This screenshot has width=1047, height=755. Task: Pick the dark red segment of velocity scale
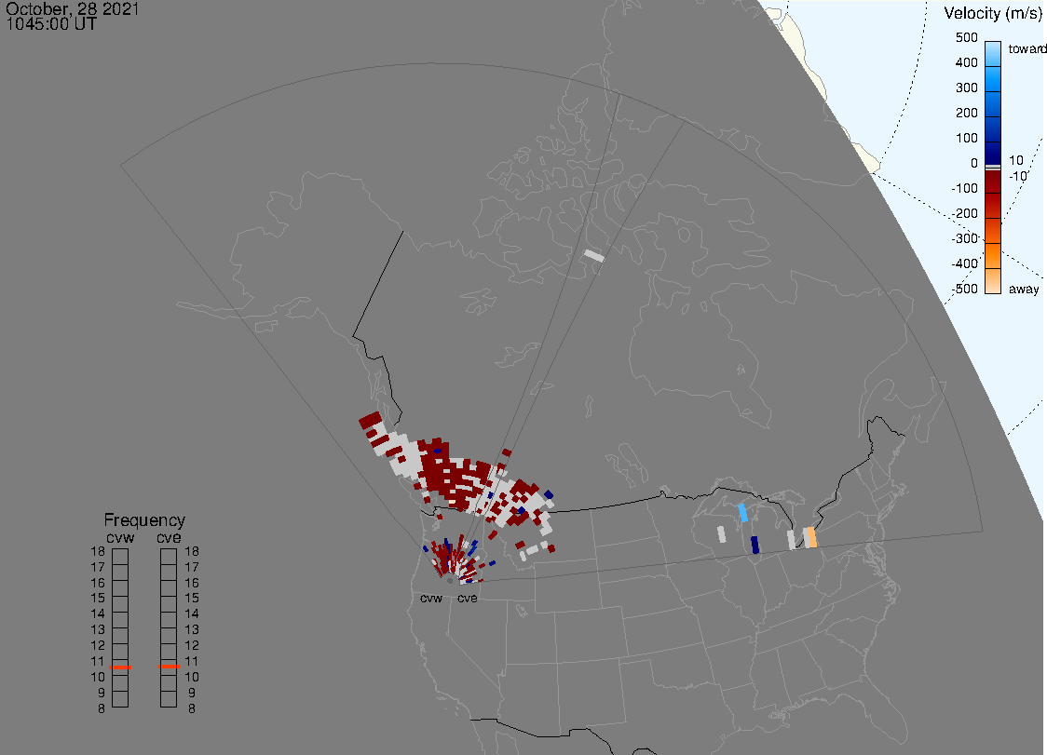tap(993, 194)
